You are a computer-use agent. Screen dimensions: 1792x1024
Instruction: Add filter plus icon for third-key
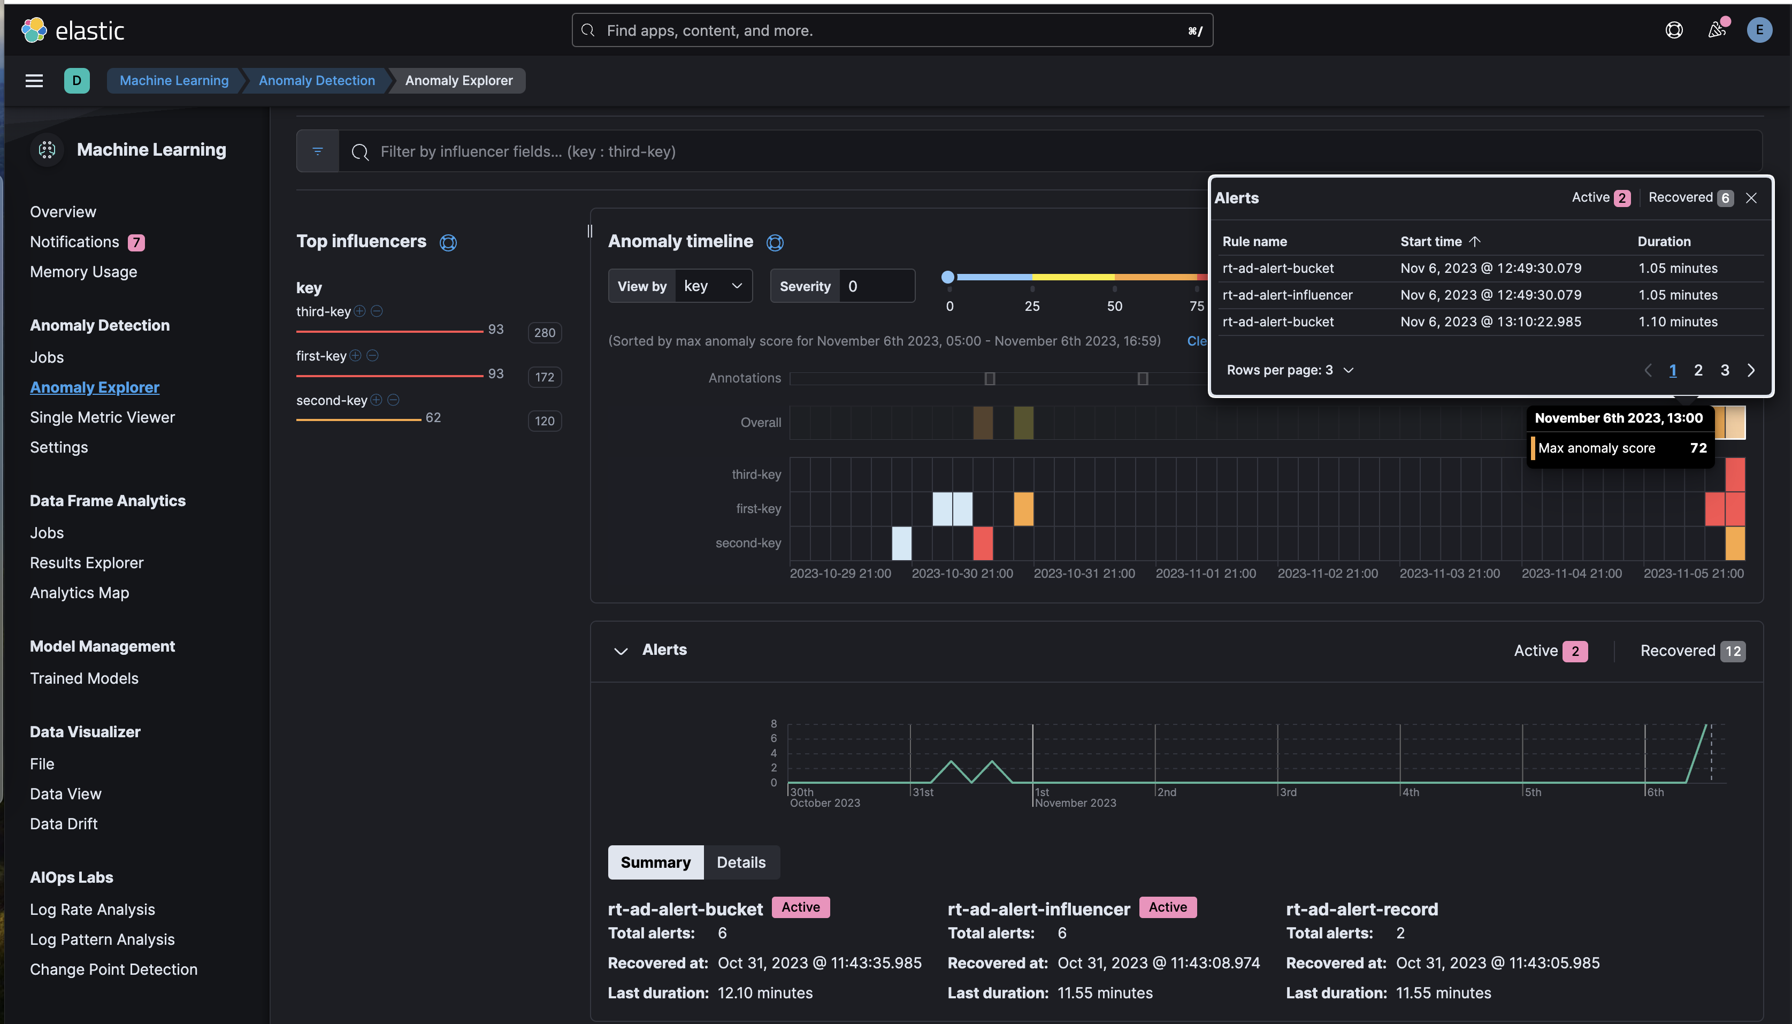[360, 311]
